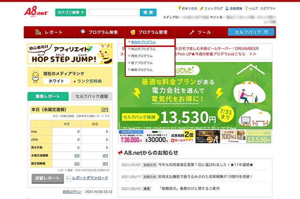This screenshot has height=199, width=300.
Task: Select 特別プログラム from the dropdown
Action: point(142,56)
